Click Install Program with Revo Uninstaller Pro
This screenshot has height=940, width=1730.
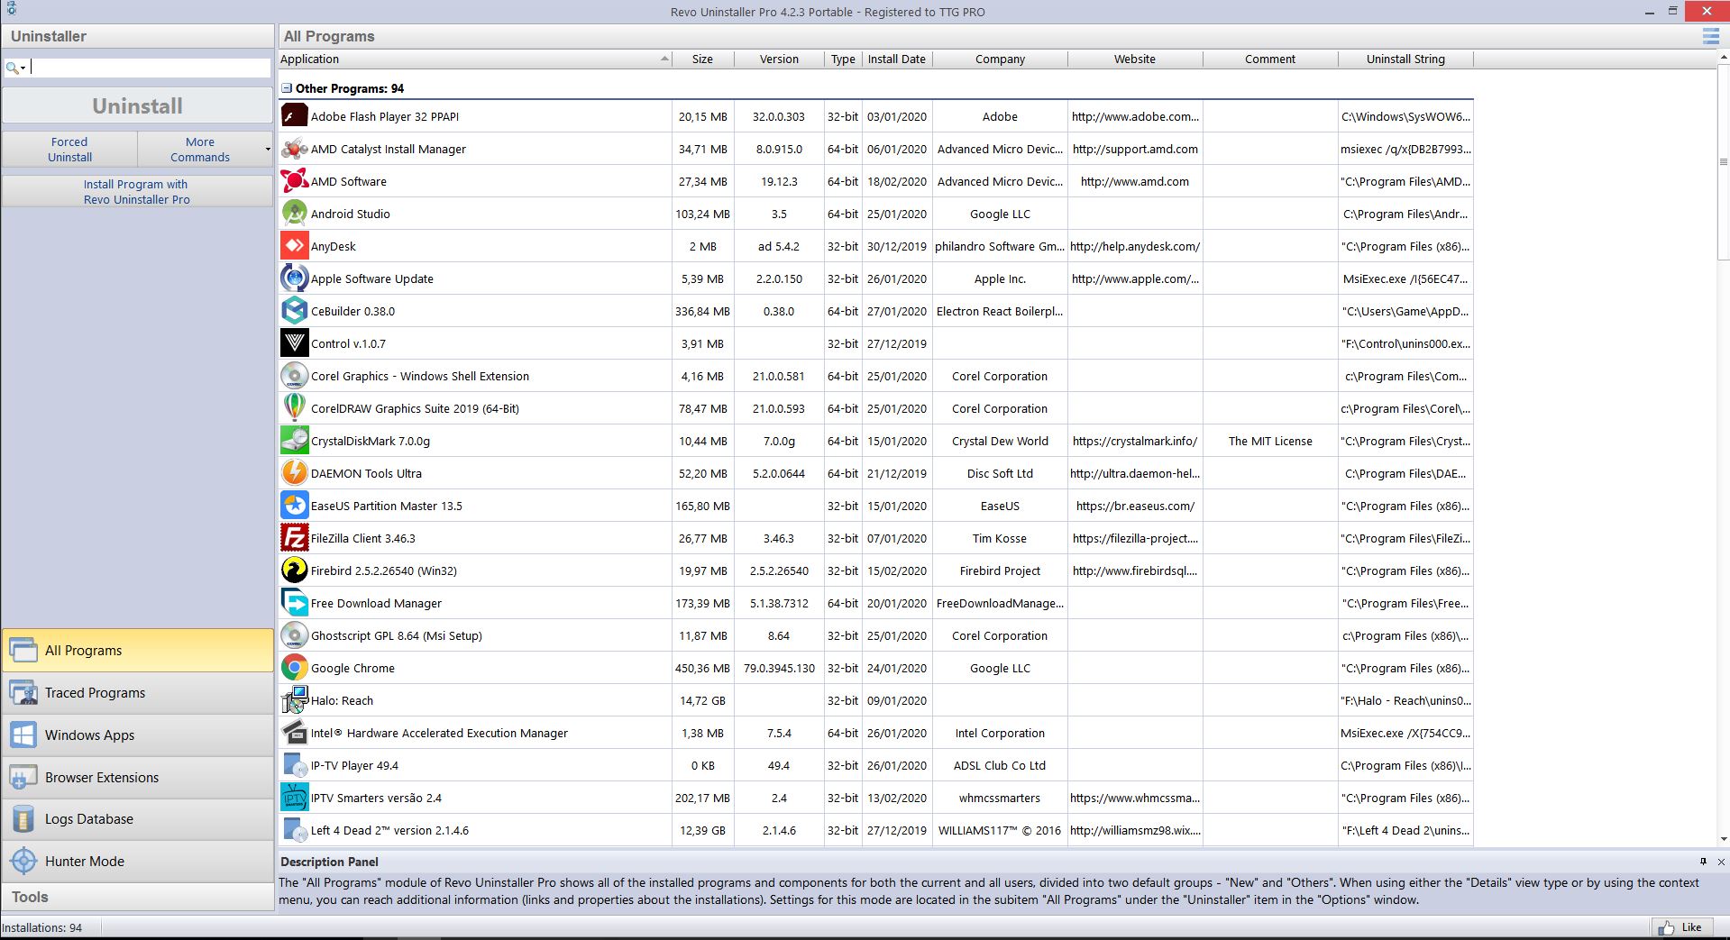138,191
